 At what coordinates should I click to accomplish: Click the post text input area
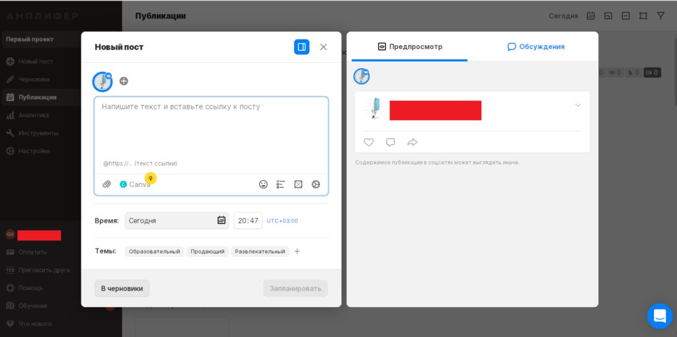211,129
